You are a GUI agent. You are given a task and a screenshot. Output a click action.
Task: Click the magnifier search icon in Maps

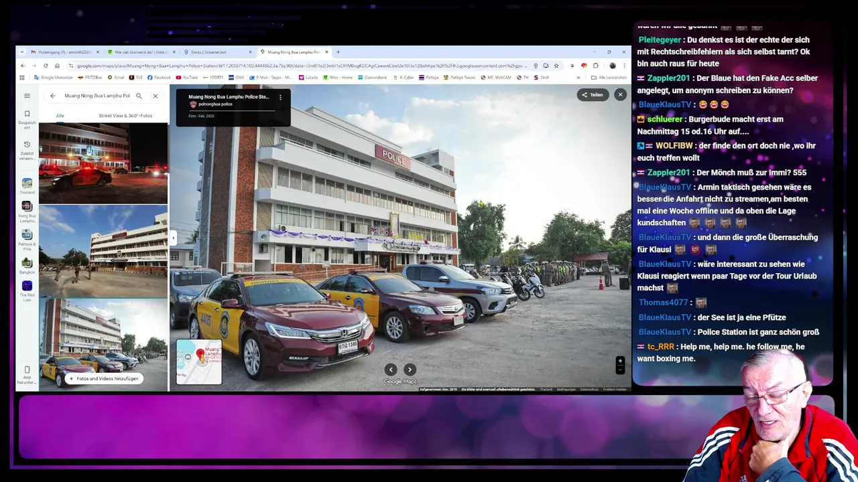[139, 96]
